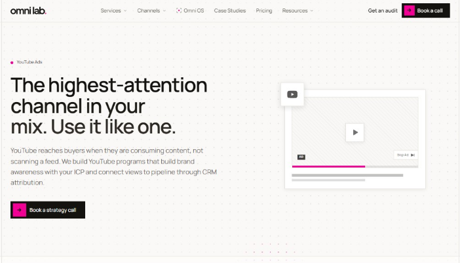460x263 pixels.
Task: Click the pink video progress bar
Action: coord(328,166)
